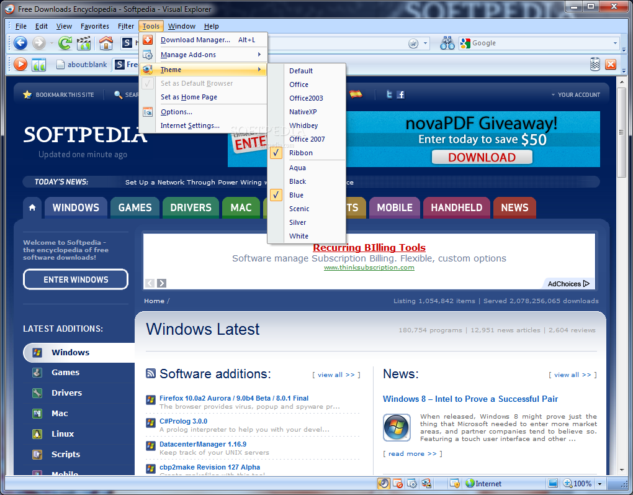Pick the Silver color scheme

point(307,222)
